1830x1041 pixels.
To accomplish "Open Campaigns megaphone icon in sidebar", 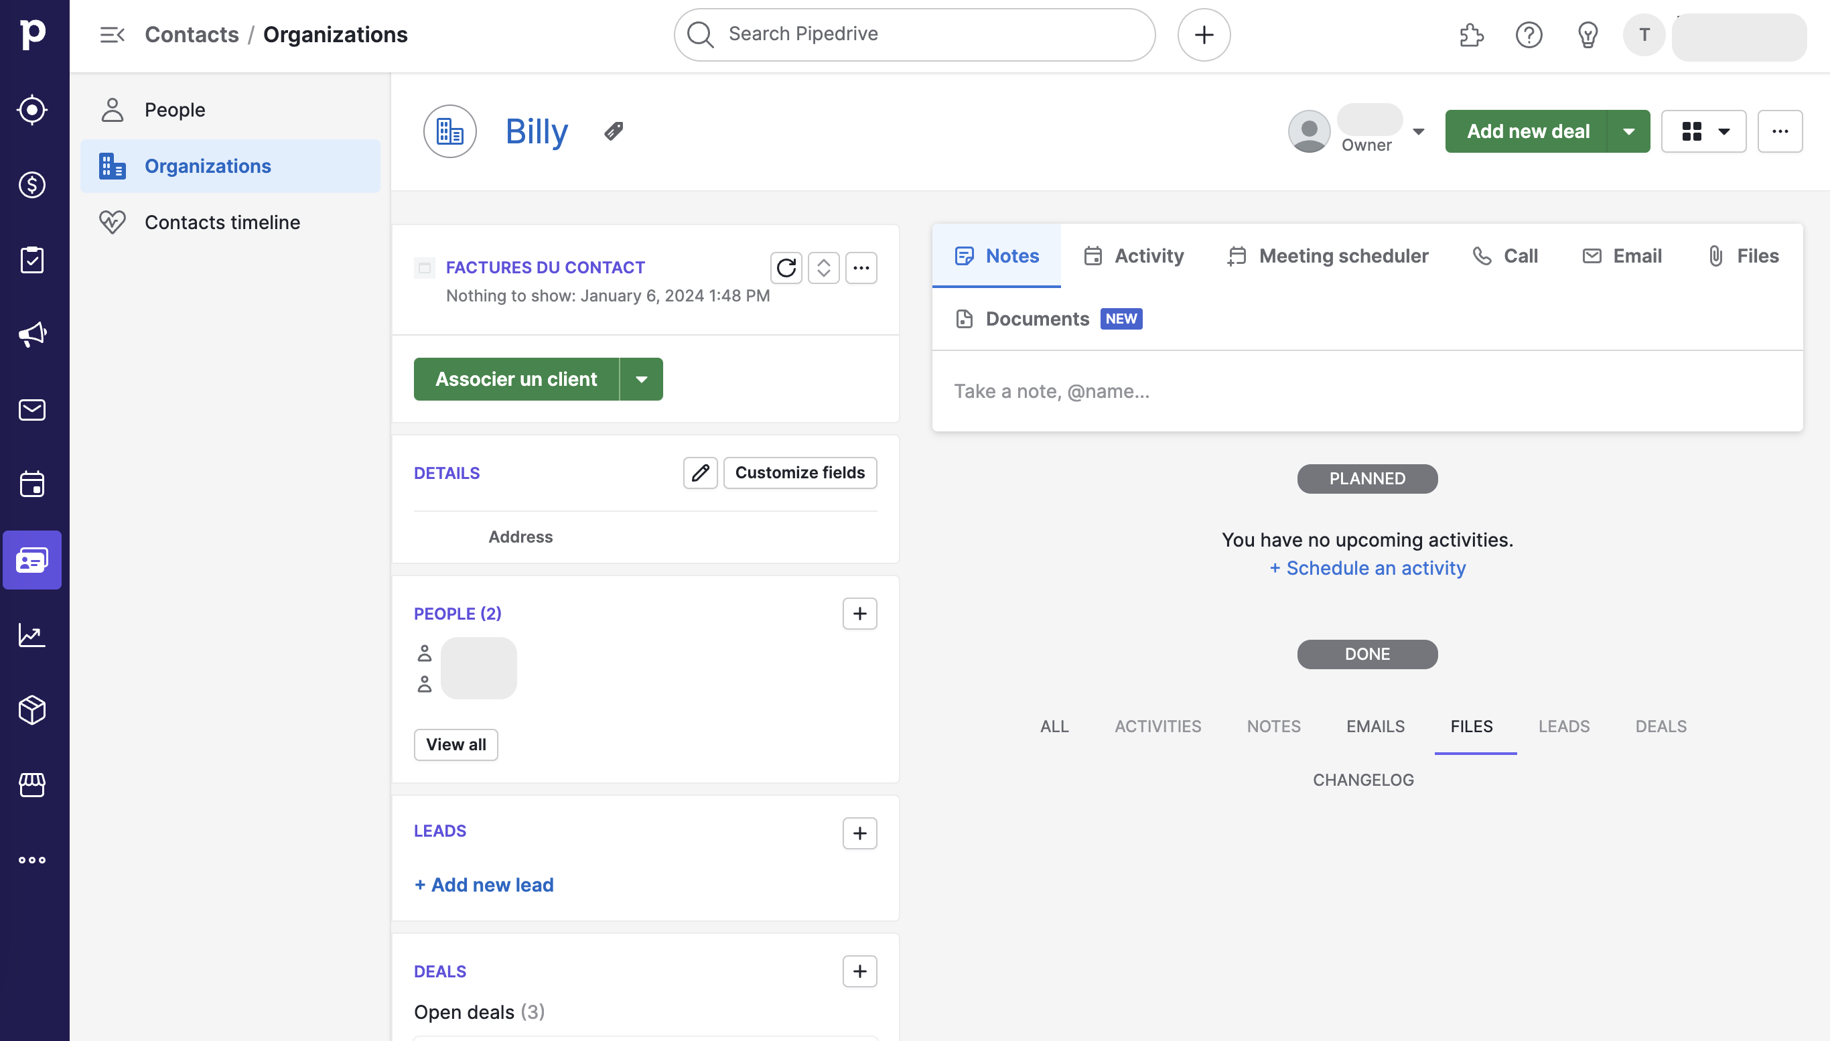I will tap(32, 335).
